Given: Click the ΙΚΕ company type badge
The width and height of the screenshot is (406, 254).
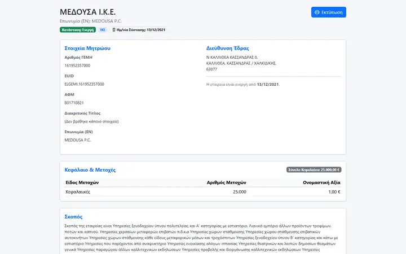Looking at the screenshot, I should [103, 30].
